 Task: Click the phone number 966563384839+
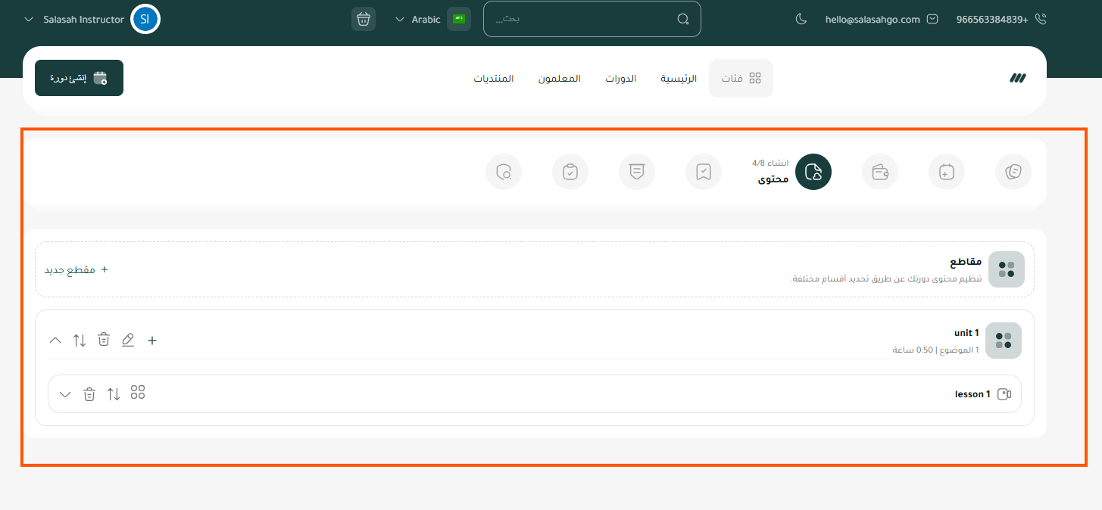tap(992, 20)
